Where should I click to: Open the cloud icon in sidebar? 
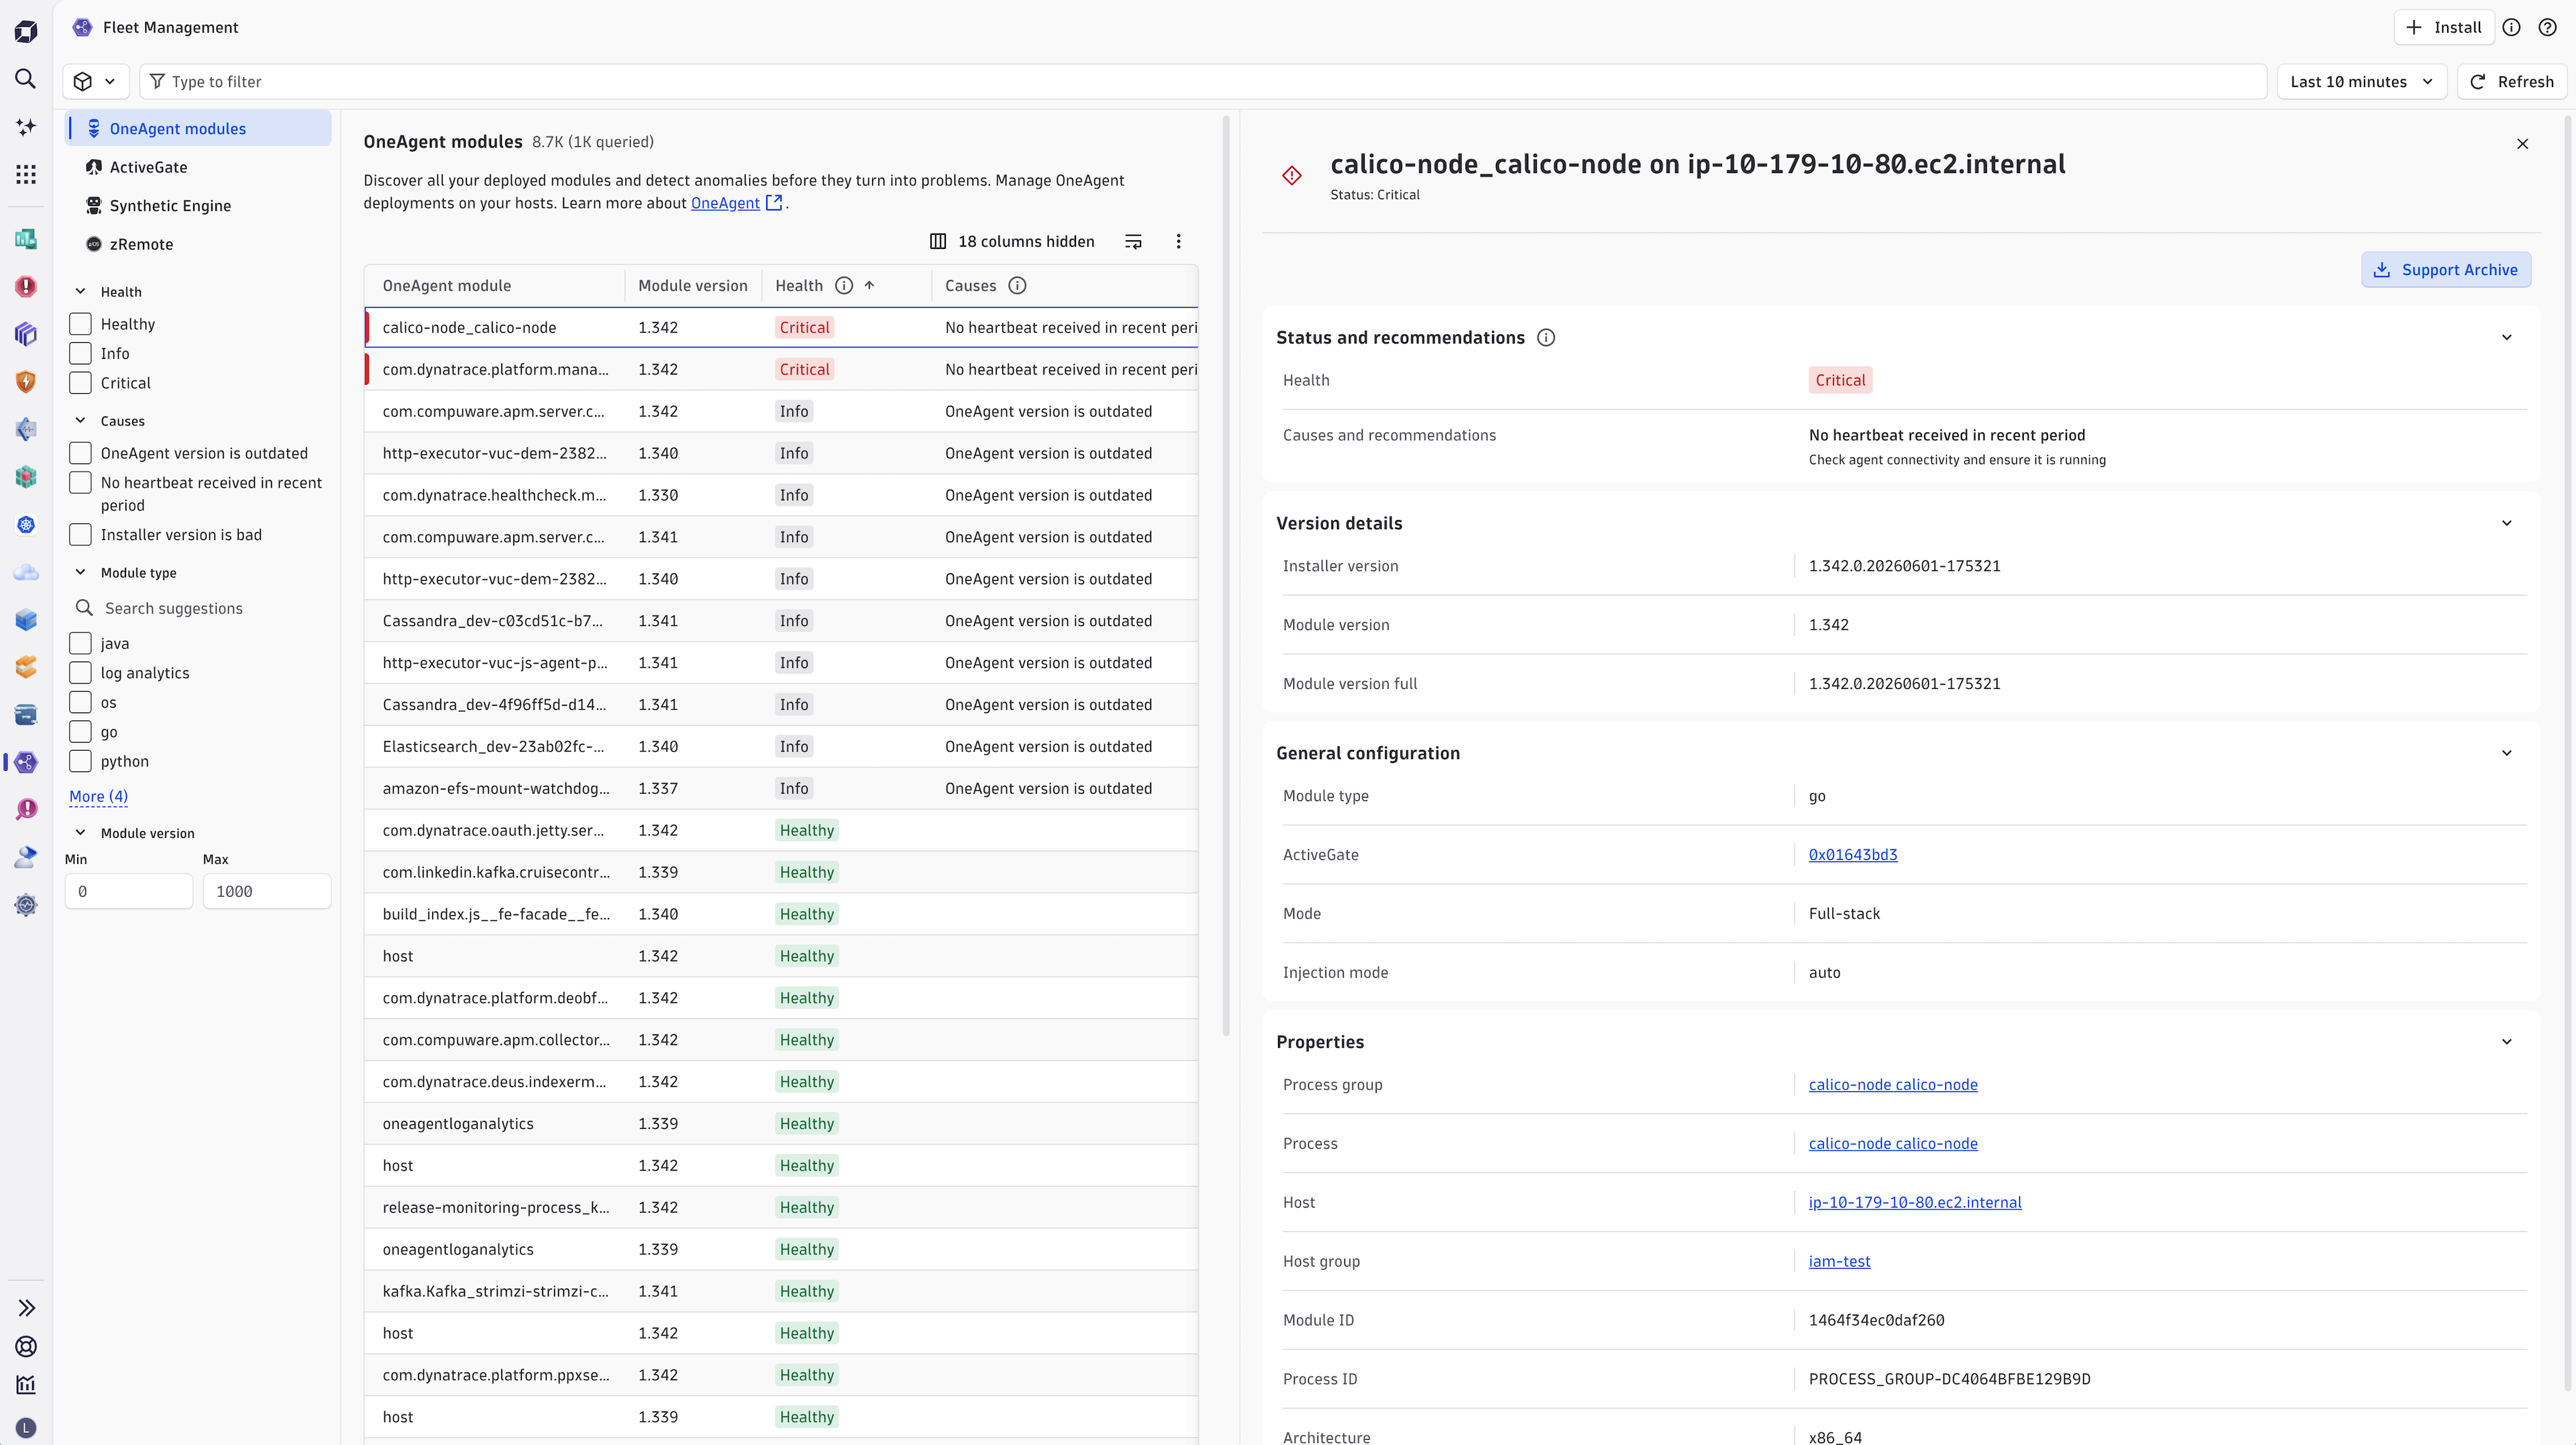coord(26,572)
